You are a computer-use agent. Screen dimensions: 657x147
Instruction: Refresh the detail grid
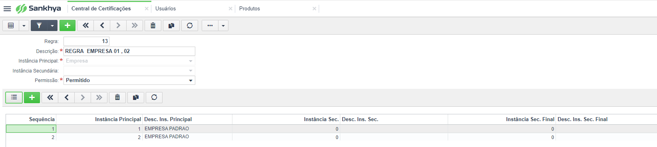pos(154,98)
